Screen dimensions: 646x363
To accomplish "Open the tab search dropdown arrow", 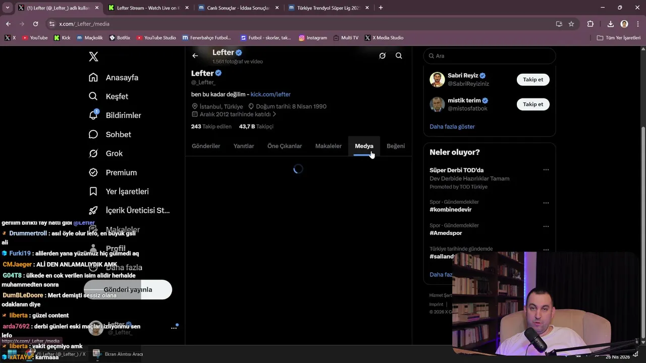I will coord(8,8).
